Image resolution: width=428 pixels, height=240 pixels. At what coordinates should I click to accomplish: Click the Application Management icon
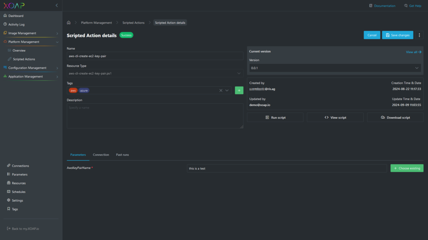(x=5, y=76)
